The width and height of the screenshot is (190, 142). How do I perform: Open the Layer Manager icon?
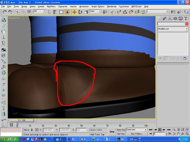coord(186,12)
